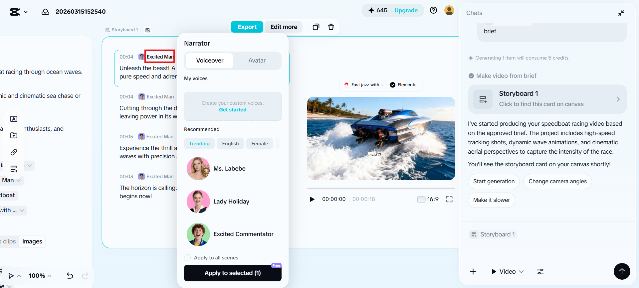Image resolution: width=639 pixels, height=288 pixels.
Task: Switch to the Voiceover tab
Action: pyautogui.click(x=210, y=61)
